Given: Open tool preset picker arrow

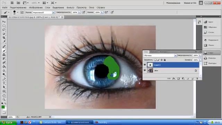Looking at the screenshot, I should pyautogui.click(x=9, y=12).
